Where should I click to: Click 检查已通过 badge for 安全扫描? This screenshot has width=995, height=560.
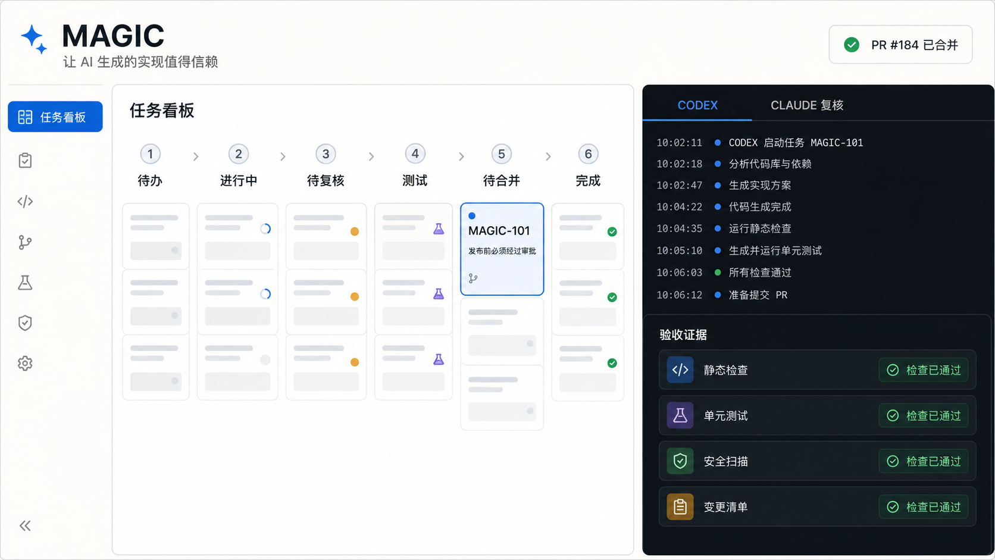pos(924,461)
